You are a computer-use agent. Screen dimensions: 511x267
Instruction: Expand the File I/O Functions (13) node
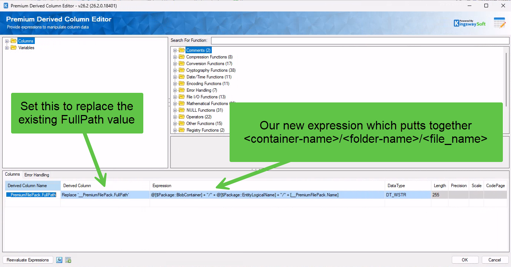pos(175,97)
